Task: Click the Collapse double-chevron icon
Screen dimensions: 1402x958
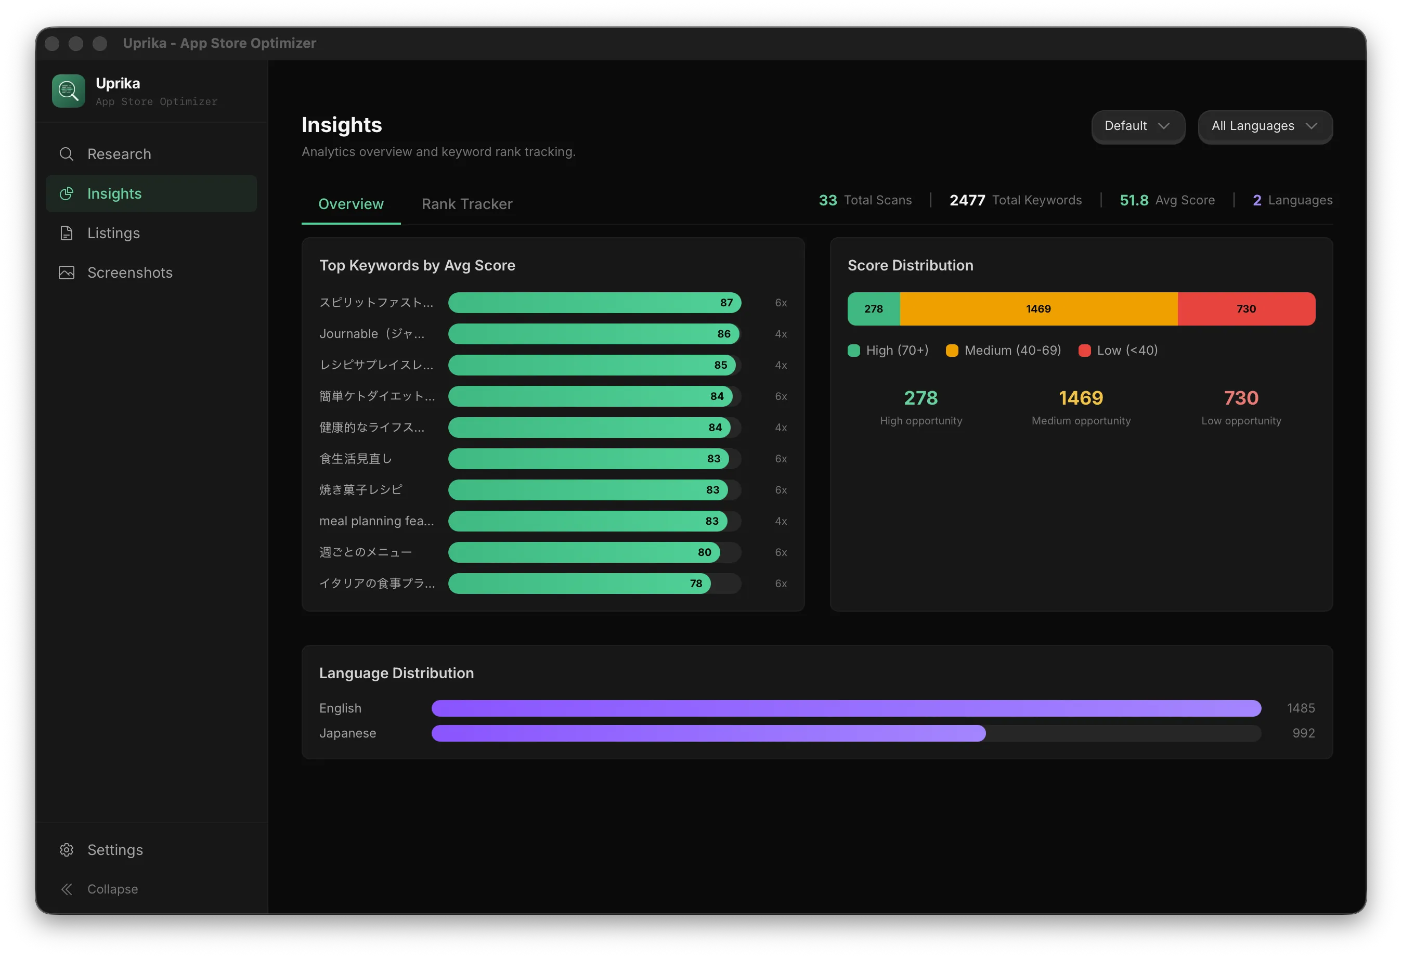Action: (67, 889)
